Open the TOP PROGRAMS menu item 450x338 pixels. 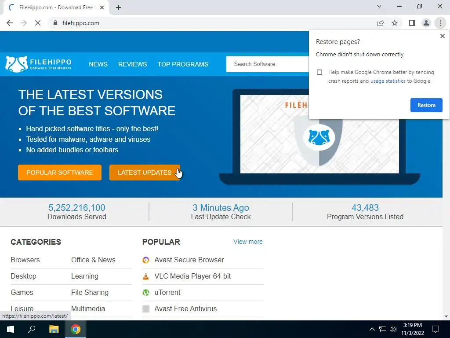pos(183,64)
